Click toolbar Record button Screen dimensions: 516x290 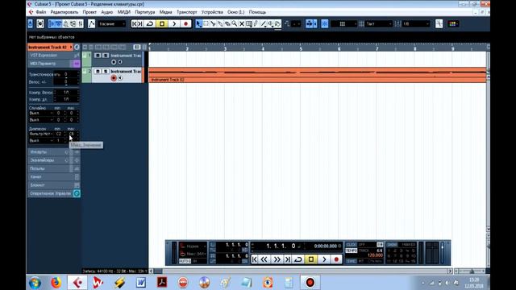pyautogui.click(x=186, y=23)
